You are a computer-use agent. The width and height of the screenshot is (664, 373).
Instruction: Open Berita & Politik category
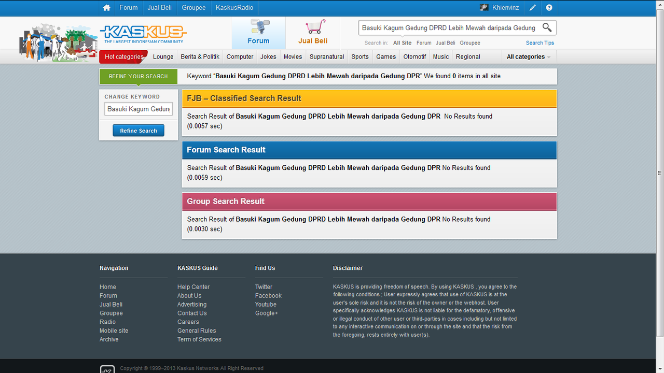point(200,57)
